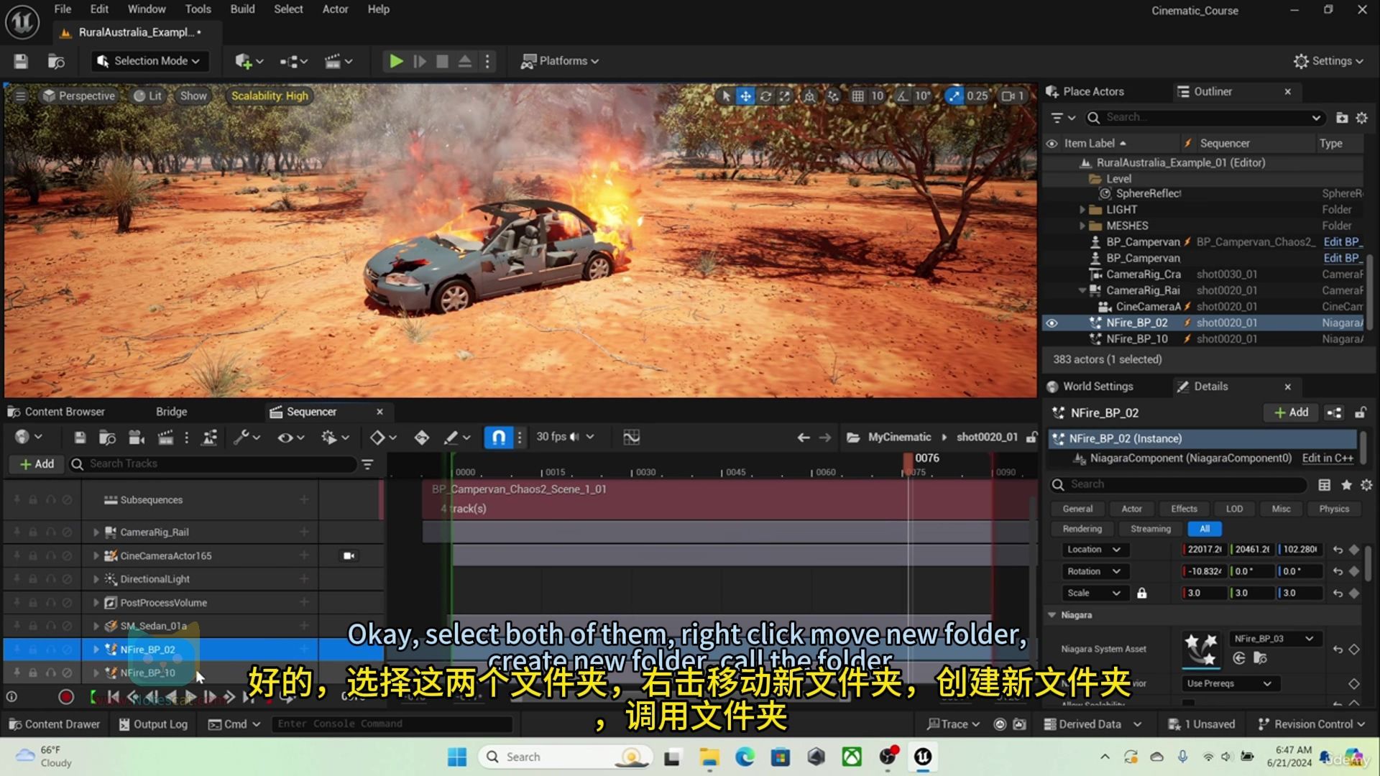This screenshot has height=776, width=1380.
Task: Stop the editor play session with the square button
Action: point(442,61)
